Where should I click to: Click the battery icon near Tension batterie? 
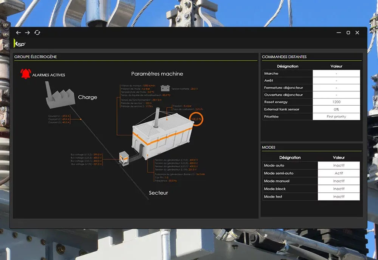point(165,88)
